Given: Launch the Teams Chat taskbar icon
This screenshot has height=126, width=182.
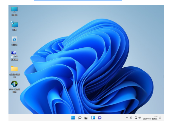Looking at the screenshot, I should pos(100,118).
